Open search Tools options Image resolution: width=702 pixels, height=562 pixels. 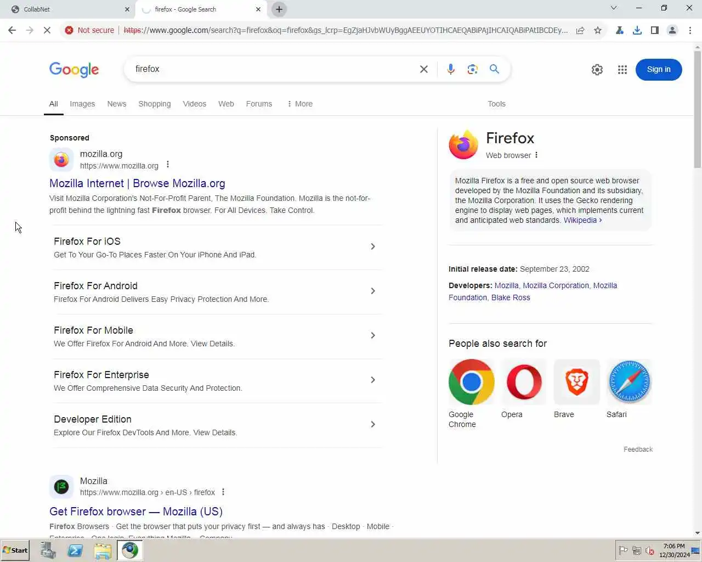click(x=496, y=104)
